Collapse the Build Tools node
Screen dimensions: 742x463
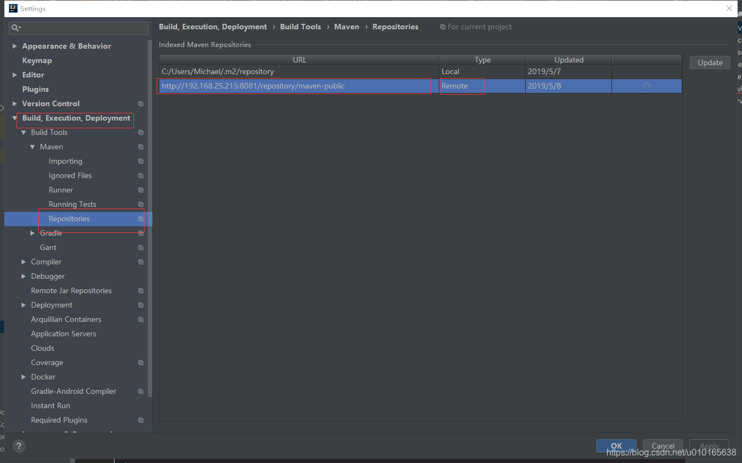click(23, 132)
